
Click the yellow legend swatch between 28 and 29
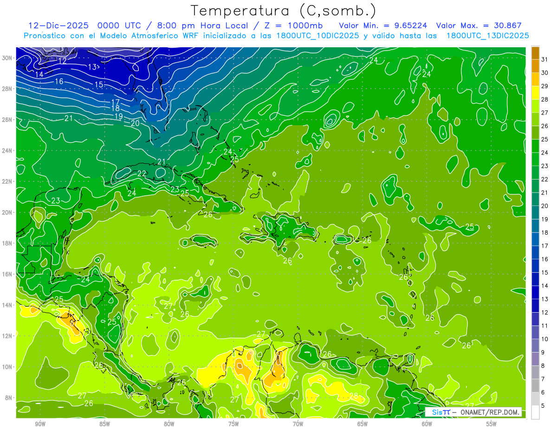[535, 92]
